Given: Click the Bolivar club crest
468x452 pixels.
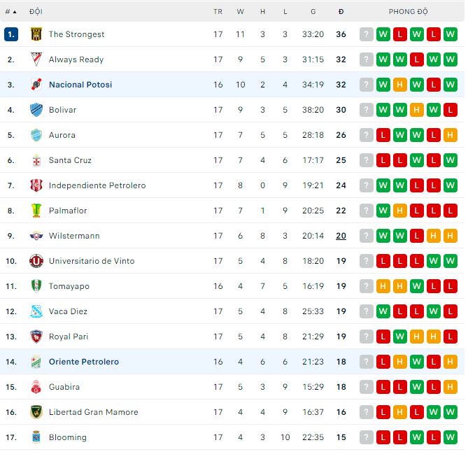Looking at the screenshot, I should pos(36,110).
